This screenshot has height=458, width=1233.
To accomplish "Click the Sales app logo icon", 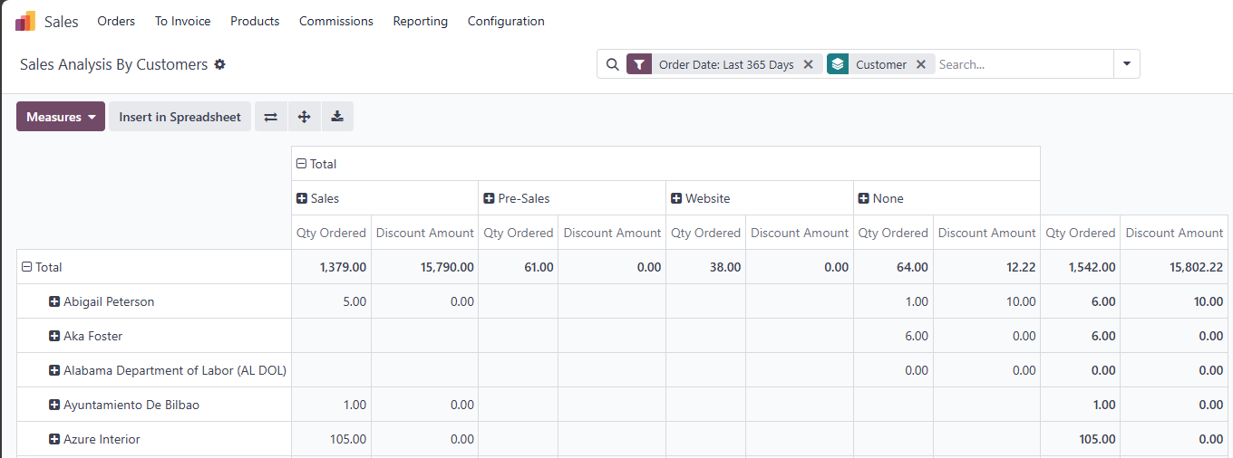I will 25,21.
